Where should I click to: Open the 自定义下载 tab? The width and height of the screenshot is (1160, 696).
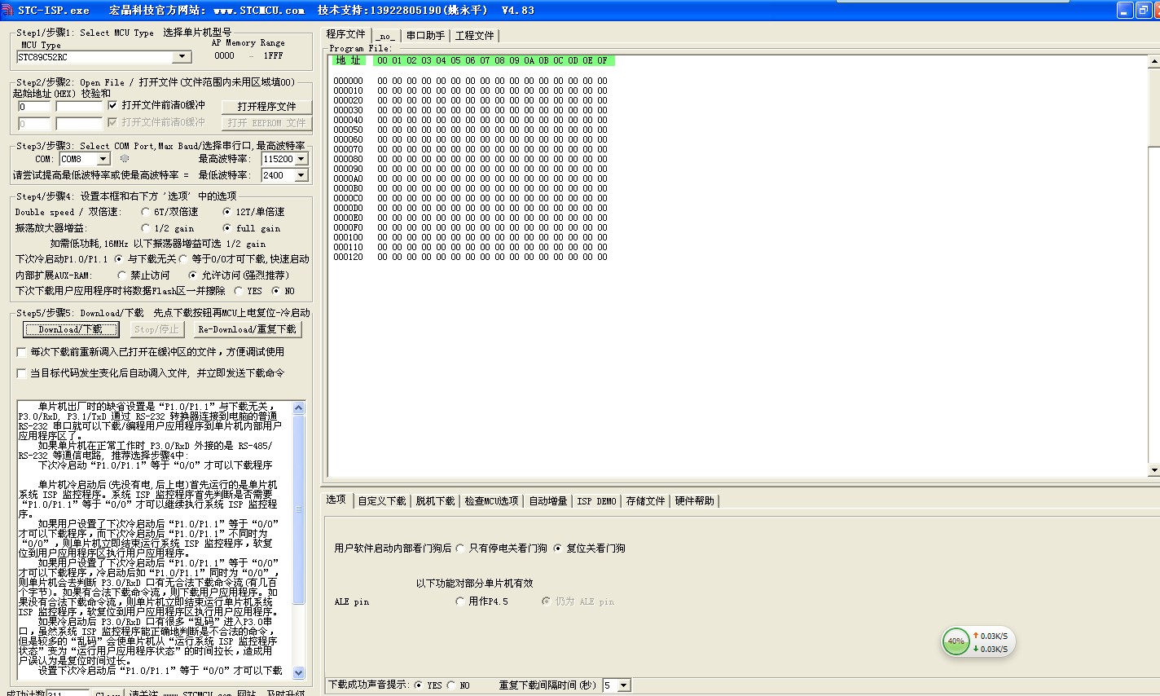pos(382,501)
